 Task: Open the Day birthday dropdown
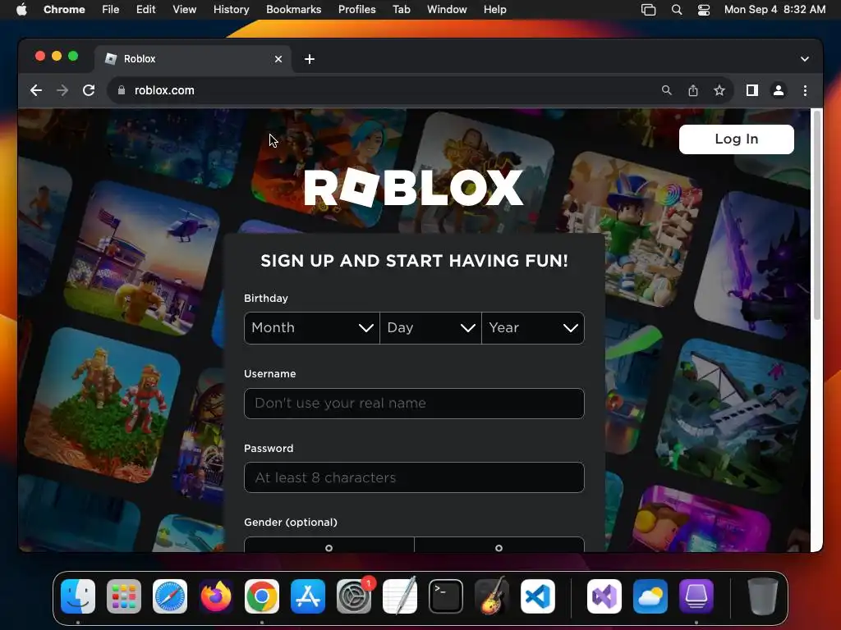pos(430,328)
